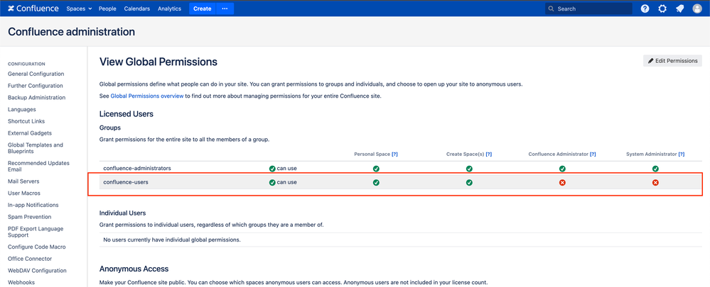This screenshot has height=287, width=710.
Task: Open Configure Code Macro in sidebar
Action: point(37,247)
